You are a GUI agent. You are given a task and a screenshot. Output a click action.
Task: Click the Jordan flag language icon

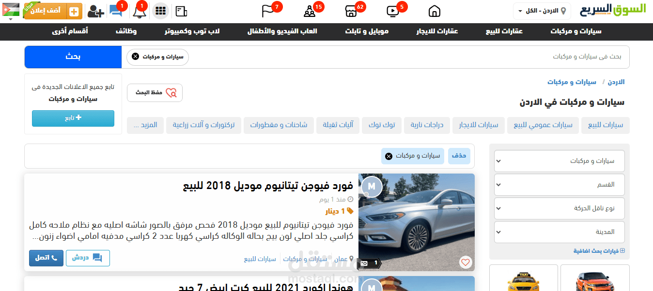coord(11,11)
